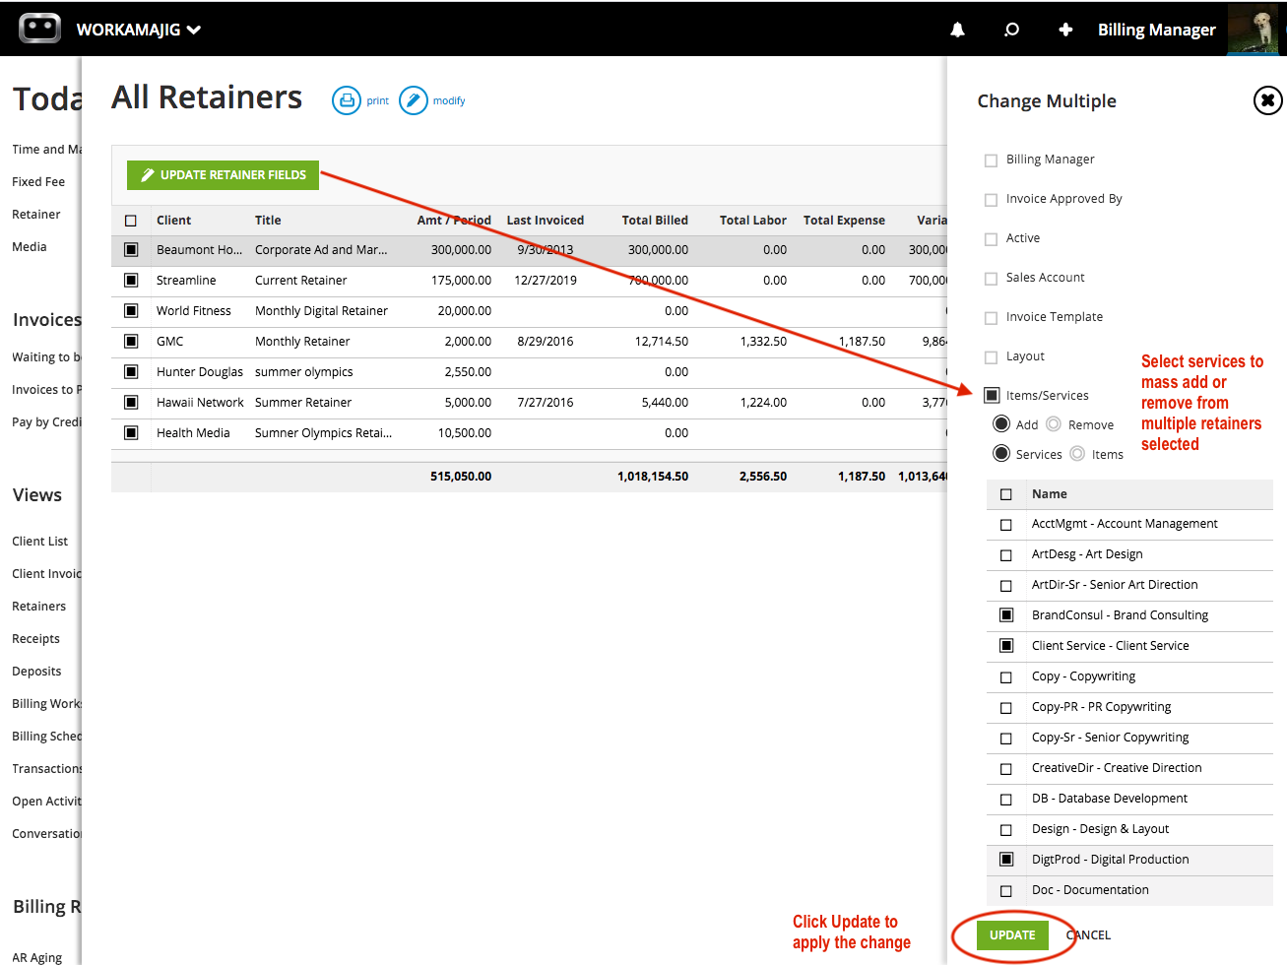This screenshot has width=1287, height=965.
Task: Uncheck DigtProd - Digital Production service
Action: tap(1006, 860)
